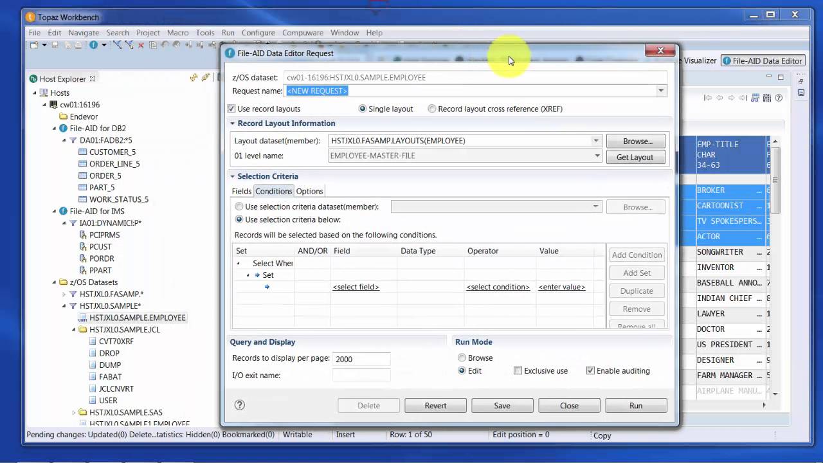Minimize the data editor view panel
Image resolution: width=823 pixels, height=463 pixels.
pyautogui.click(x=769, y=76)
